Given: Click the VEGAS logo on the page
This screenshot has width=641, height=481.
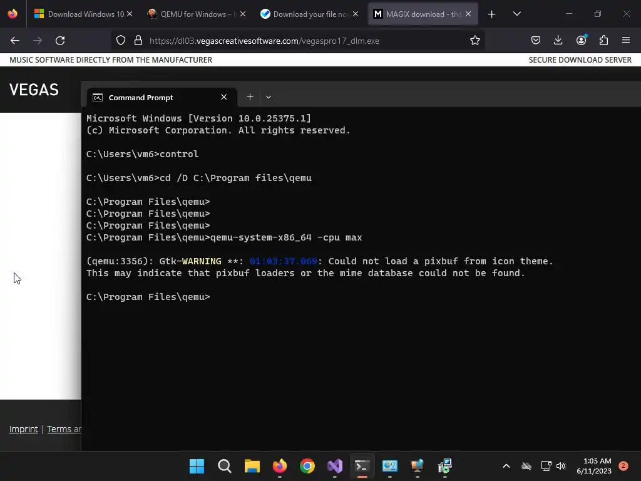Looking at the screenshot, I should [x=34, y=90].
